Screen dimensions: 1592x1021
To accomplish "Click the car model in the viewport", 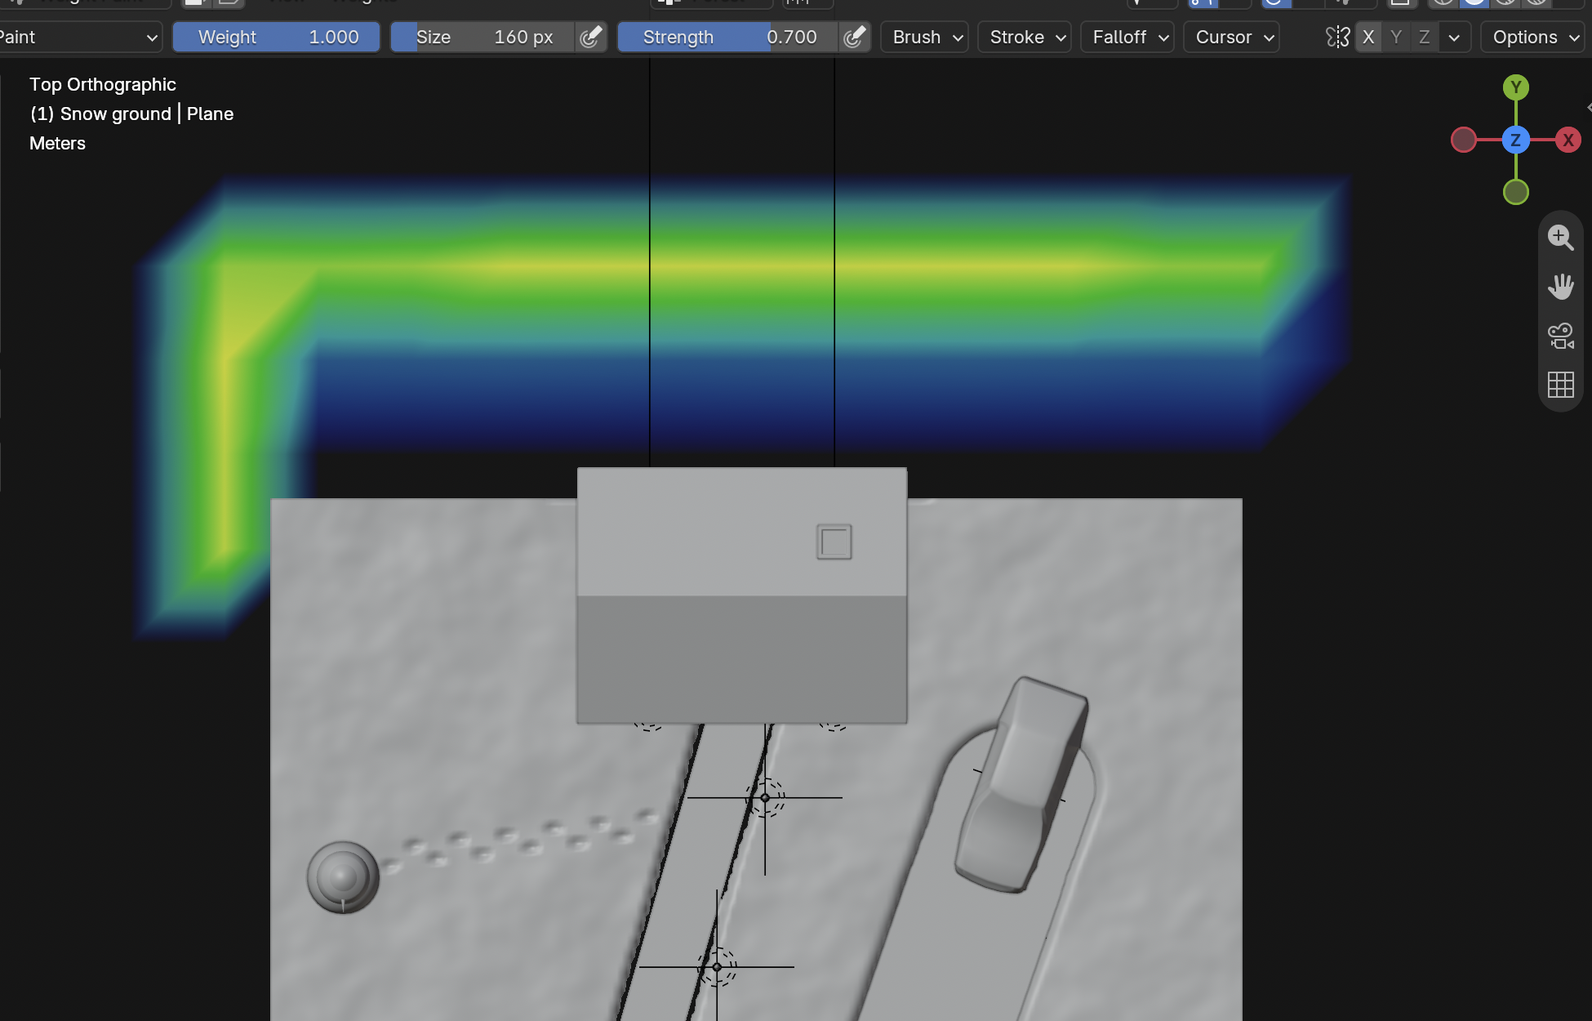I will click(1022, 784).
